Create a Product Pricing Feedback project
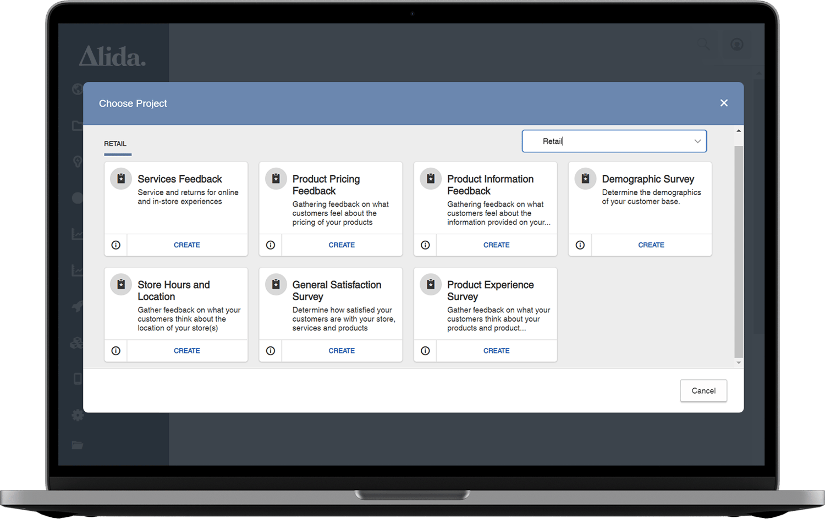 342,245
